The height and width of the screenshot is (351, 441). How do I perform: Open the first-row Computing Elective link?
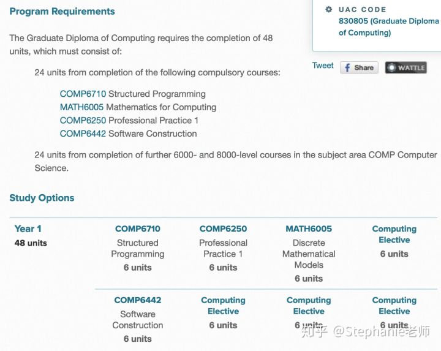click(394, 234)
